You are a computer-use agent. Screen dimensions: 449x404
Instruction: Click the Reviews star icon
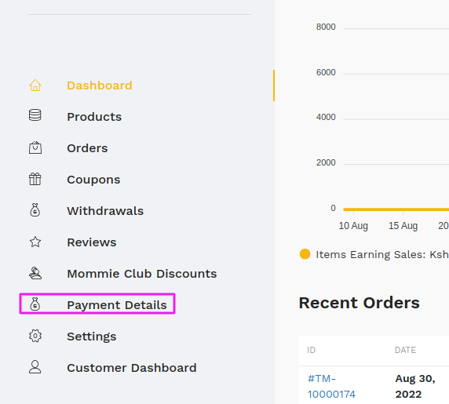pyautogui.click(x=35, y=242)
